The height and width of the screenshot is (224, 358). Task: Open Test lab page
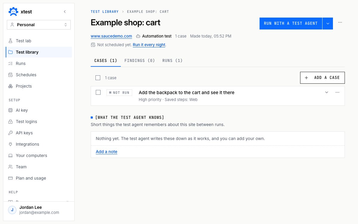[39, 41]
